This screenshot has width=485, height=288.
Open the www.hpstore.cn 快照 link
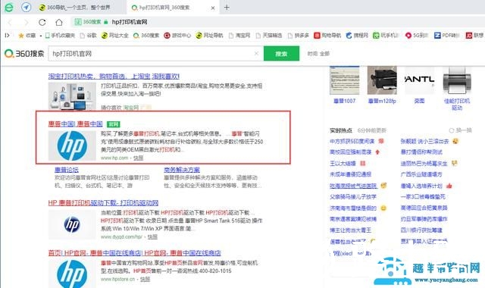click(x=145, y=279)
